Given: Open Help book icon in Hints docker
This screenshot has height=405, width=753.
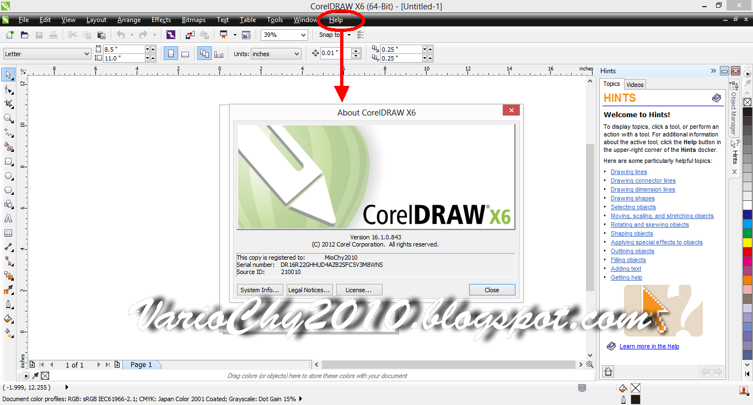Looking at the screenshot, I should point(716,98).
